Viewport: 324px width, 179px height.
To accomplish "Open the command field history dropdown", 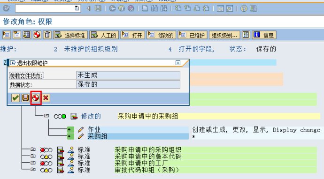I will click(x=77, y=8).
